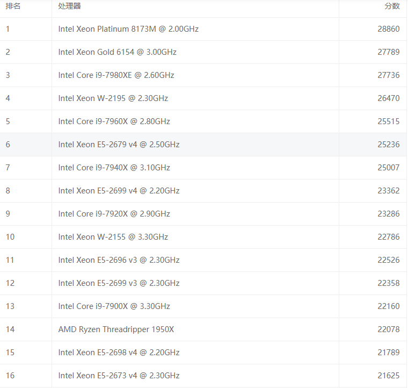The height and width of the screenshot is (388, 408).
Task: Click the 分数 column header
Action: tap(392, 6)
